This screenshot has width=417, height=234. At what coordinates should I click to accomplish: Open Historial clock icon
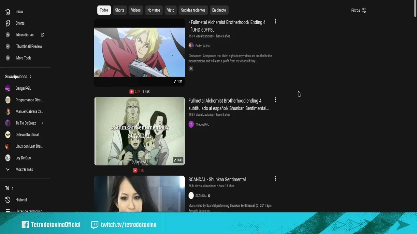(8, 200)
